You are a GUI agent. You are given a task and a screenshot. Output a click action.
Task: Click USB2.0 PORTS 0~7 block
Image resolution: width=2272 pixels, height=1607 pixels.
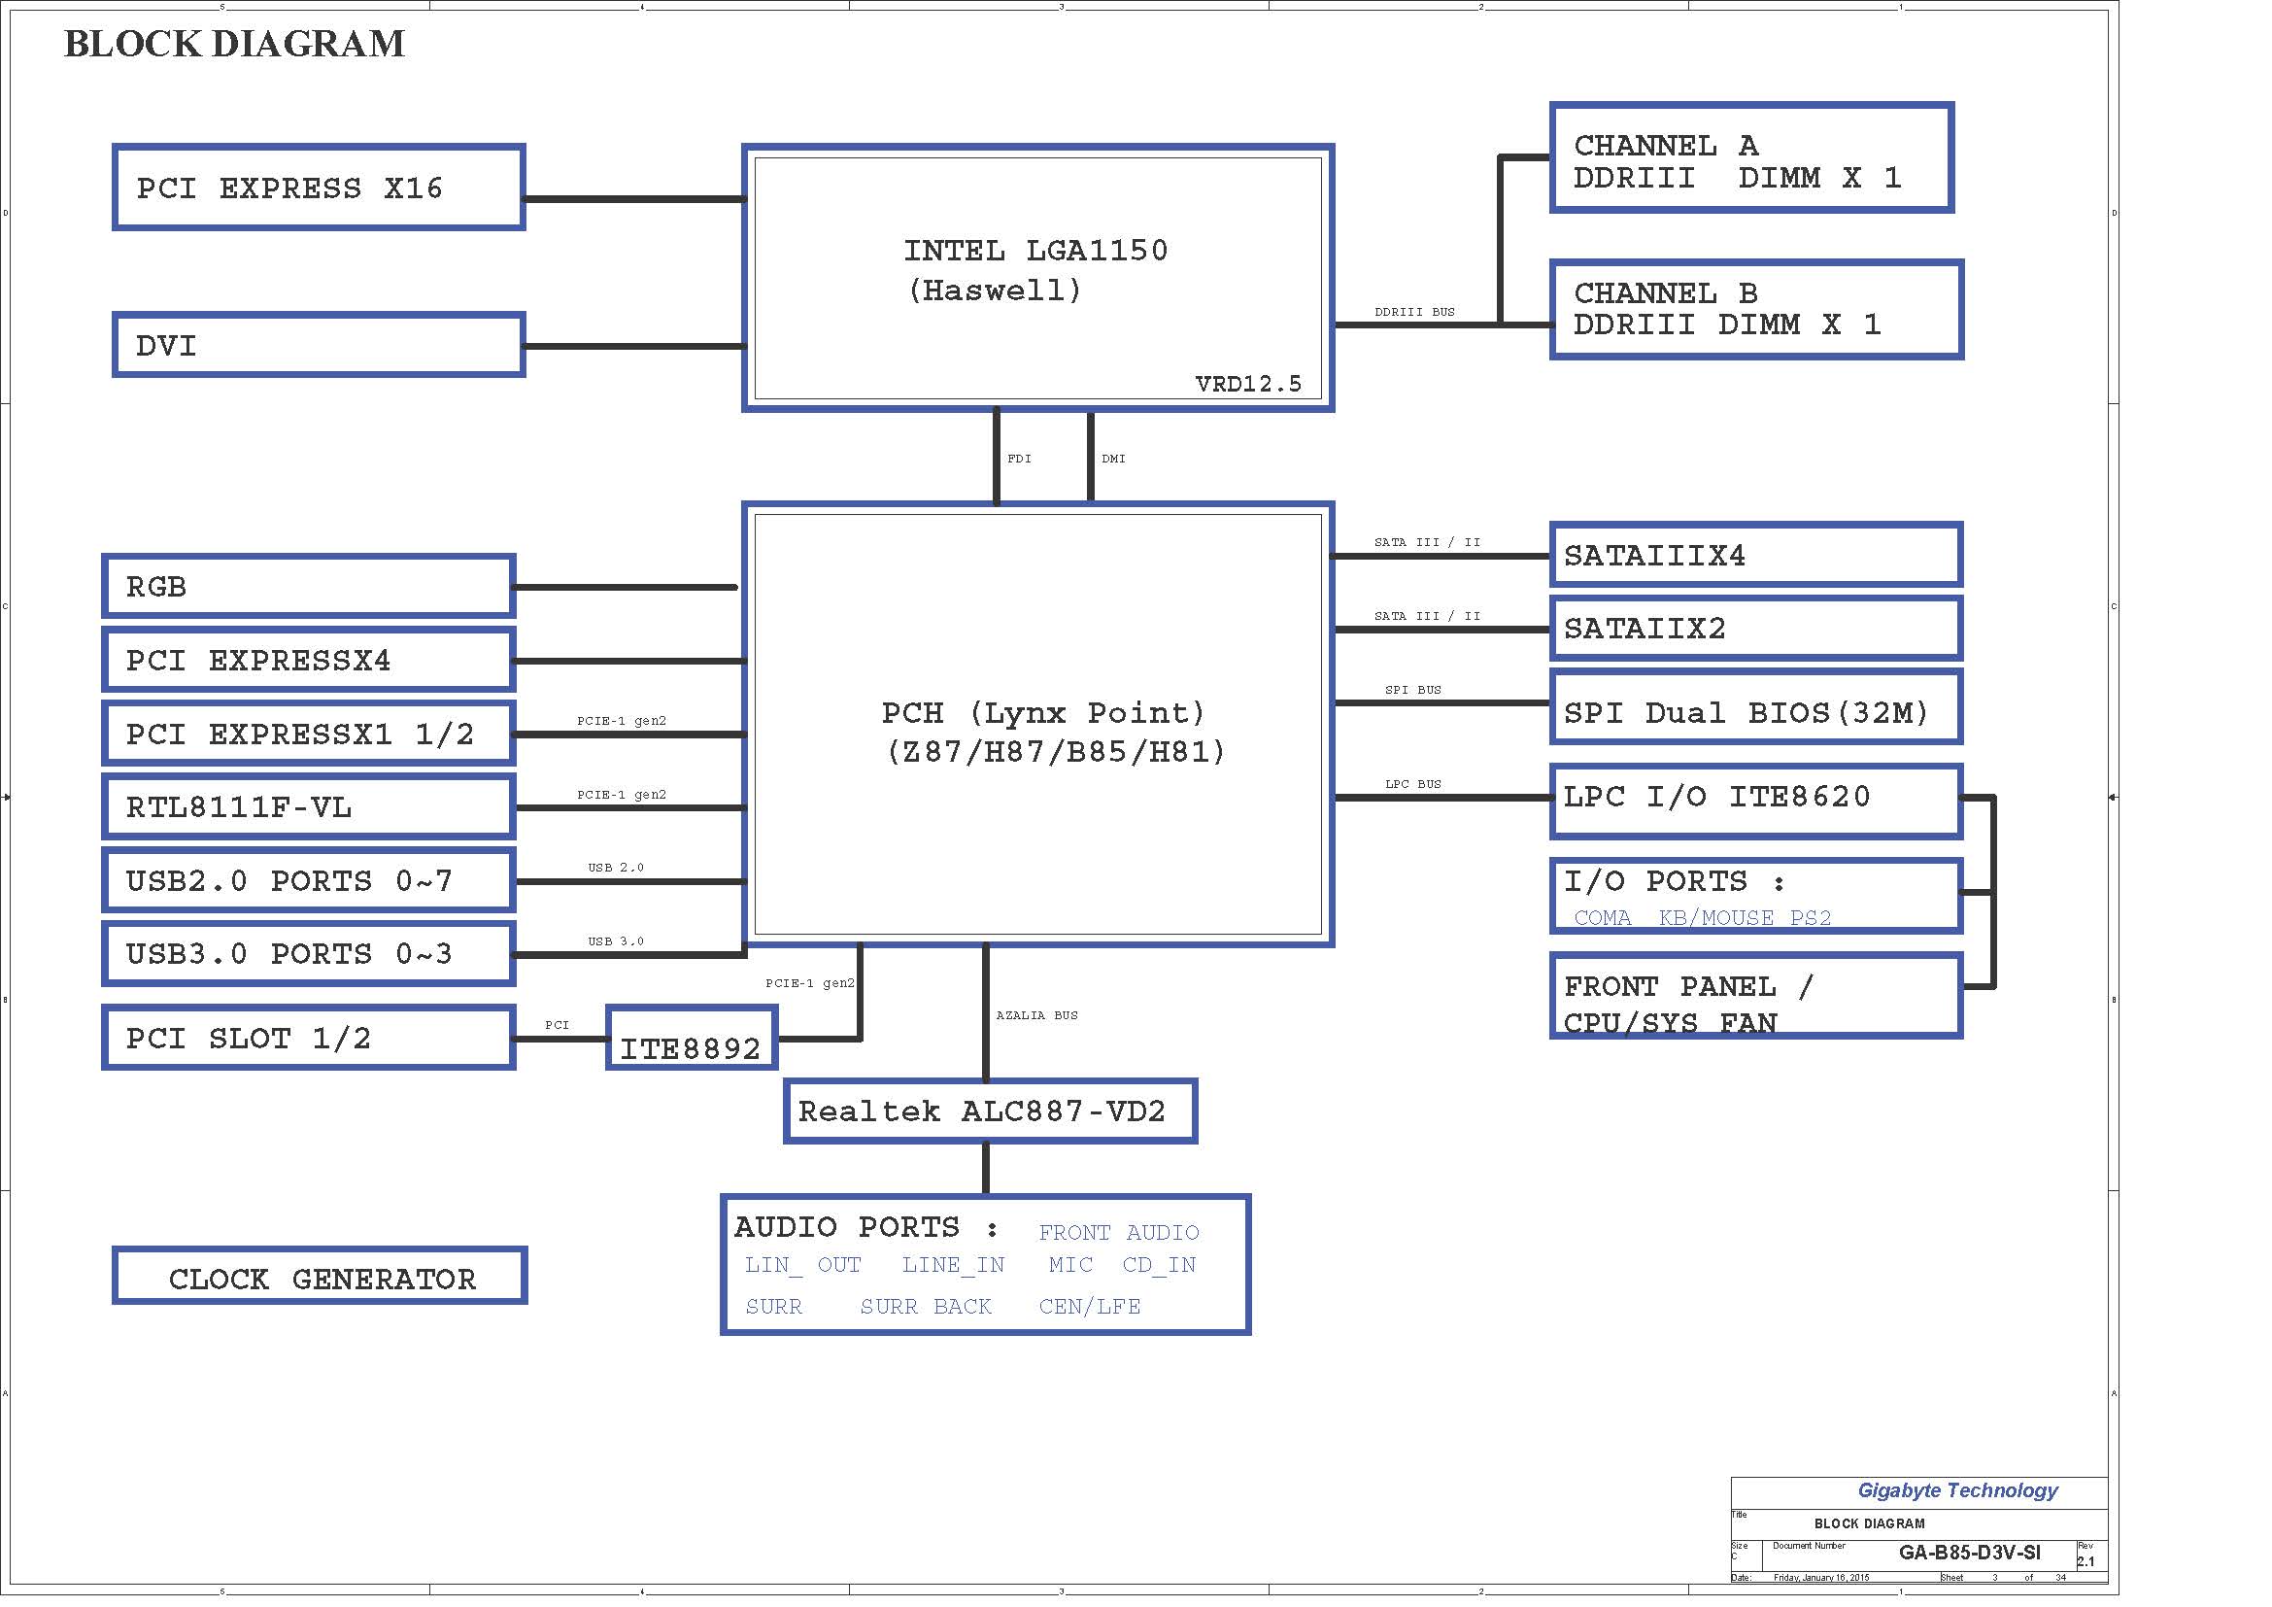308,880
